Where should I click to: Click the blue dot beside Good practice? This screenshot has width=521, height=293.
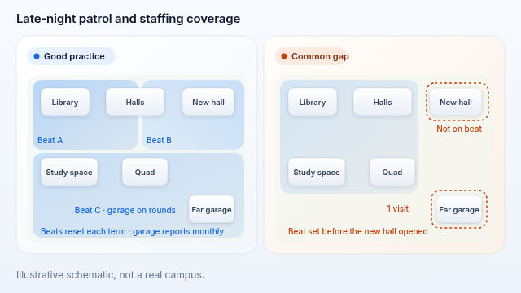(x=37, y=56)
